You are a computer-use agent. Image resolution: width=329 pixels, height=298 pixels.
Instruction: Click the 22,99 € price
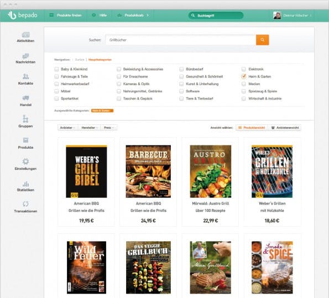[x=211, y=221]
